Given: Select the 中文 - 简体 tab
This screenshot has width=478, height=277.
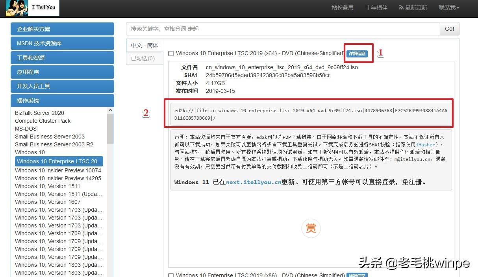Looking at the screenshot, I should pyautogui.click(x=145, y=45).
